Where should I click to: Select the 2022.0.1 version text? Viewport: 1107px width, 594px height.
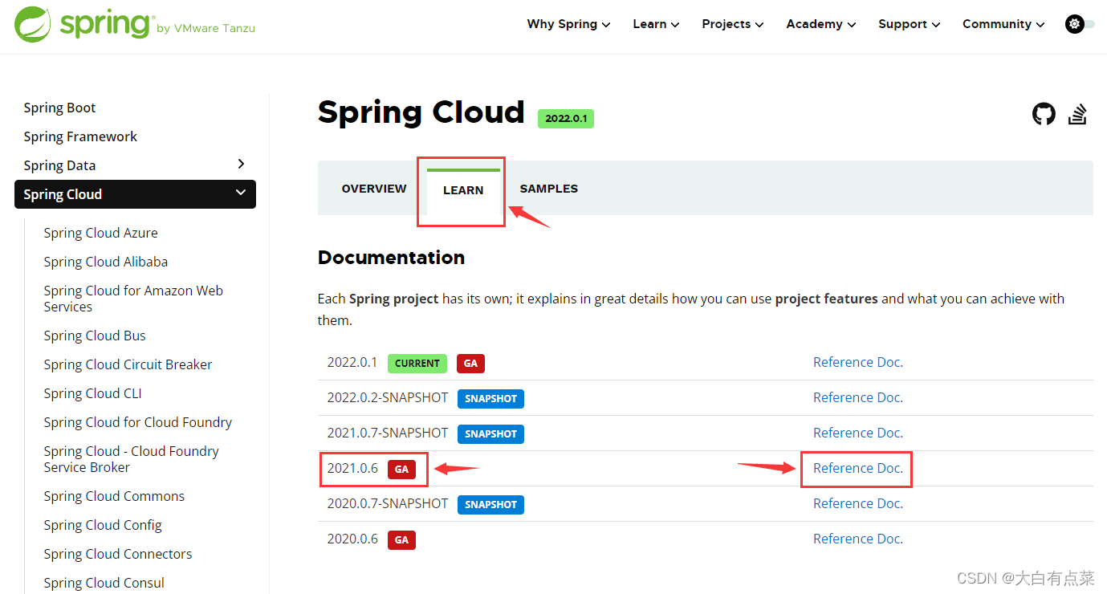coord(352,362)
